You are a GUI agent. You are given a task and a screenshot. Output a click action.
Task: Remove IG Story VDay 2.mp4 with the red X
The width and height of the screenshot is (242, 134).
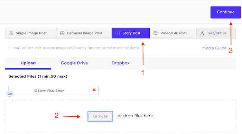tap(94, 90)
